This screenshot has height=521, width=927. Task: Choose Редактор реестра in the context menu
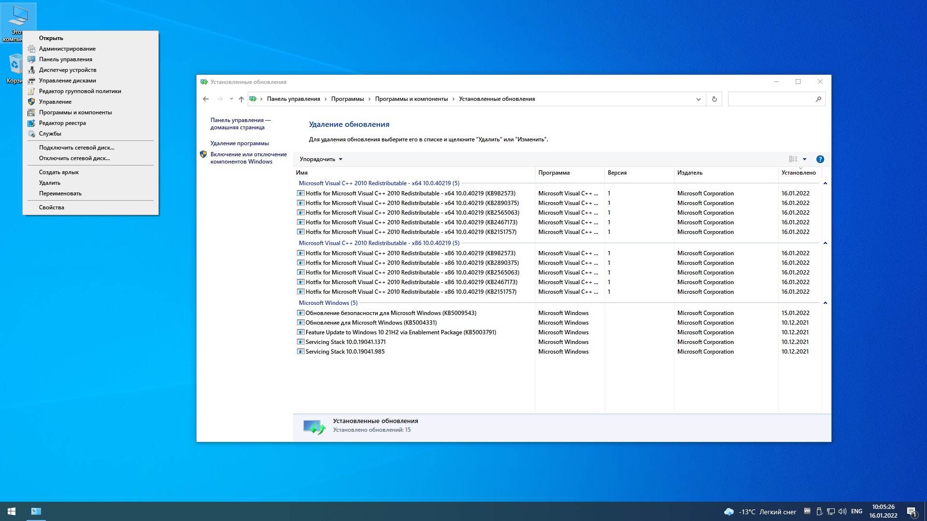[x=63, y=123]
